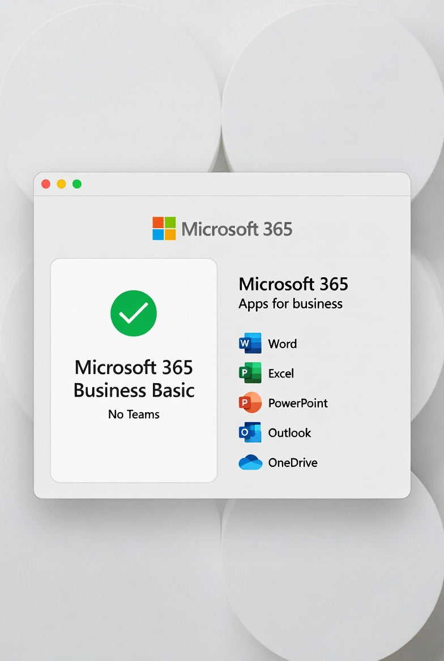Viewport: 444px width, 661px height.
Task: Click the "PowerPoint" label
Action: 298,404
